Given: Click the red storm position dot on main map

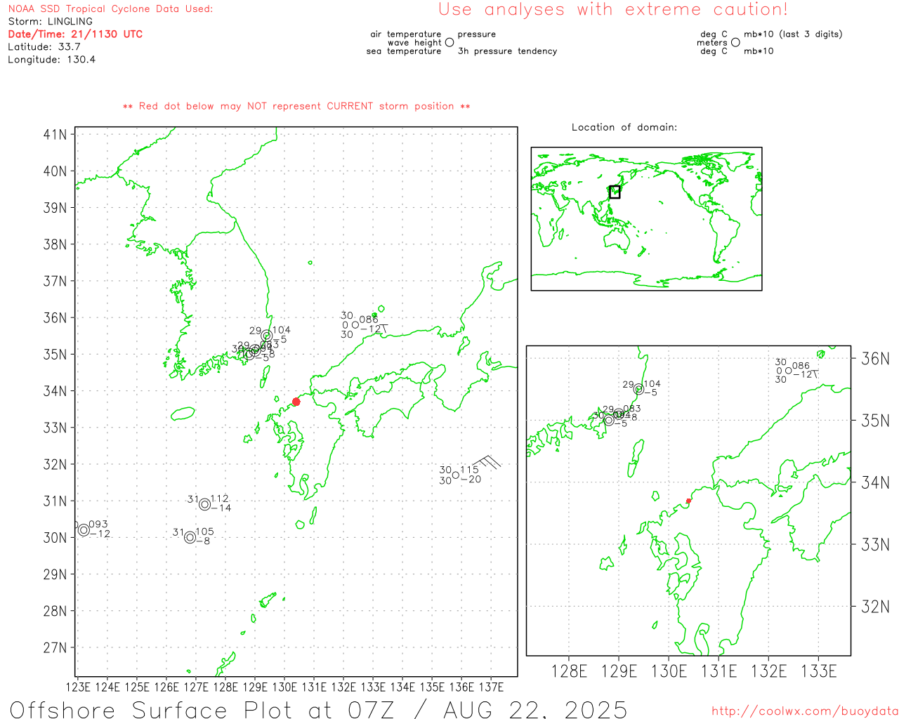Looking at the screenshot, I should [296, 402].
